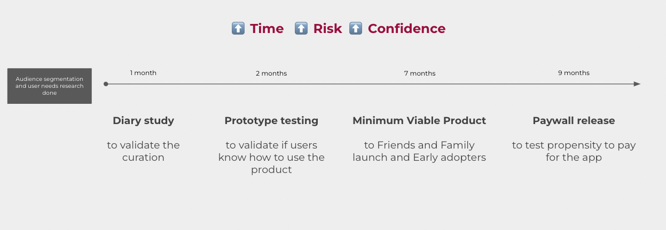Click the up-arrow icon beside Risk
Screen dimensions: 666x230
coord(301,29)
